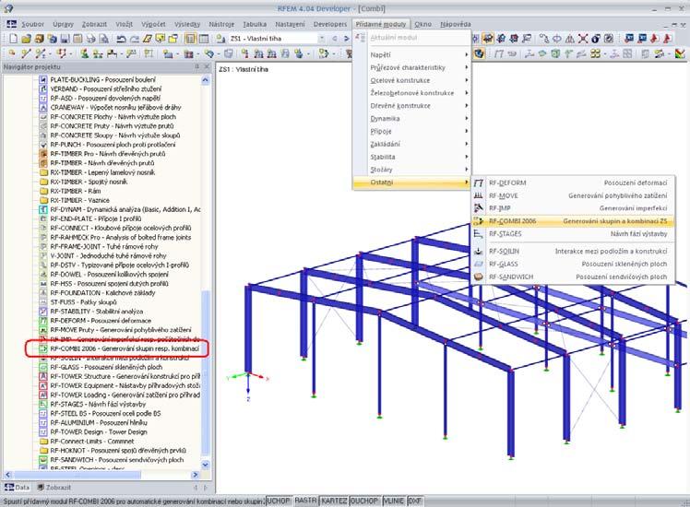Click the RF-GLASS icon in the submenu
The height and width of the screenshot is (507, 690).
click(479, 264)
